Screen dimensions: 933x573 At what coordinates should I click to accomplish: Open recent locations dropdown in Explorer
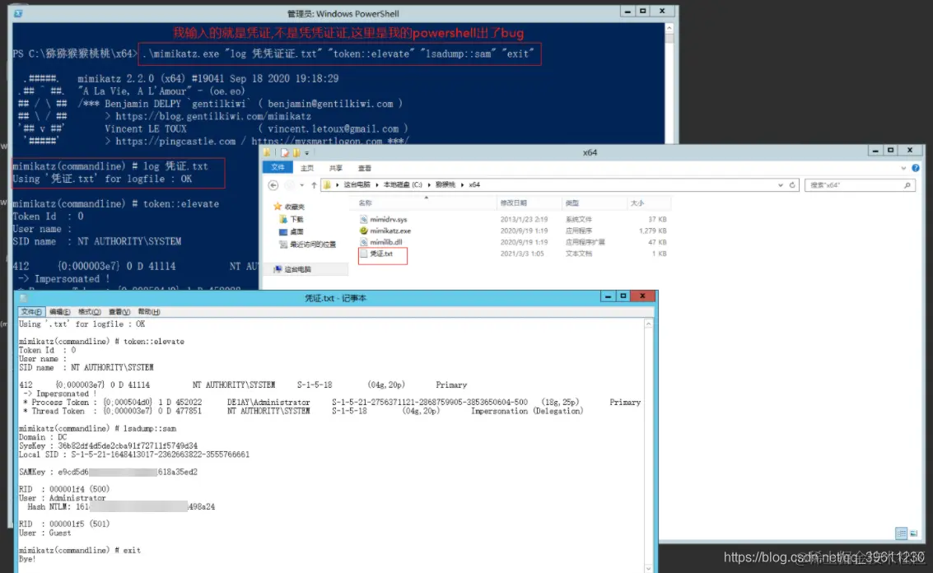click(x=301, y=185)
